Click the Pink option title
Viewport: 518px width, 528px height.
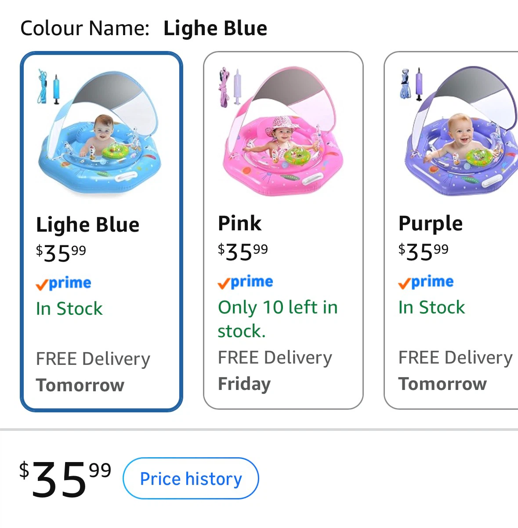click(x=240, y=223)
